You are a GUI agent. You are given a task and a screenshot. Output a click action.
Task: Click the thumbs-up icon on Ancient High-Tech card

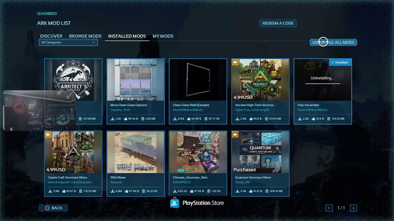251,119
